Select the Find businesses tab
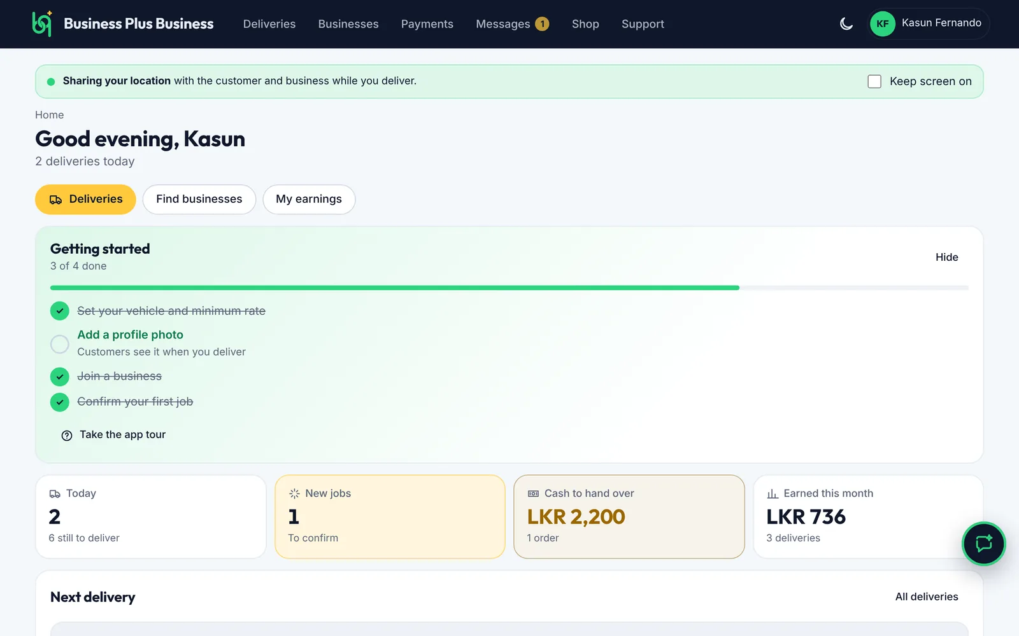Viewport: 1019px width, 636px height. [x=199, y=199]
